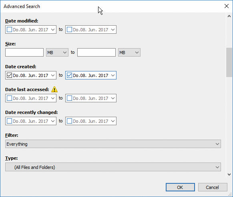This screenshot has width=233, height=197.
Task: Click the minimum Size input field
Action: pyautogui.click(x=24, y=53)
